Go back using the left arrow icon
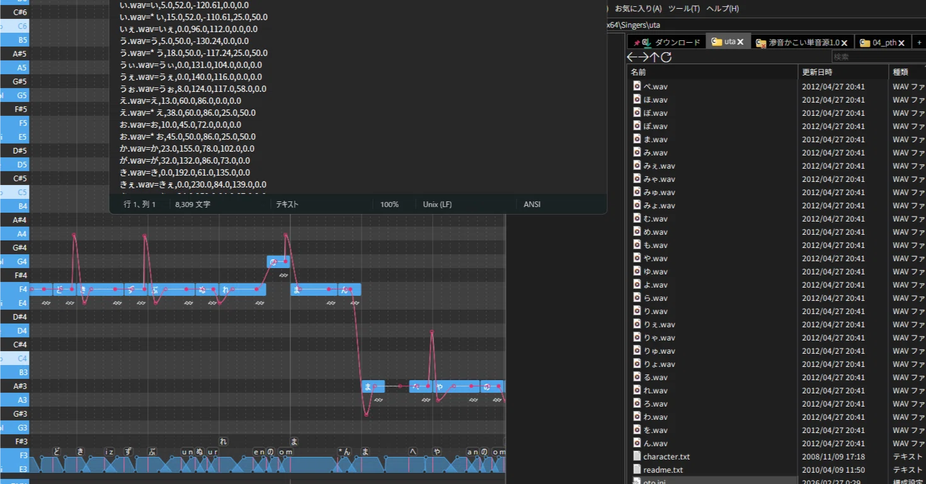926x484 pixels. pyautogui.click(x=632, y=57)
